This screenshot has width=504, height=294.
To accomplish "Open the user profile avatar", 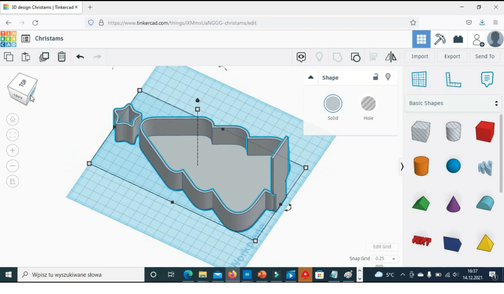I will coord(495,39).
